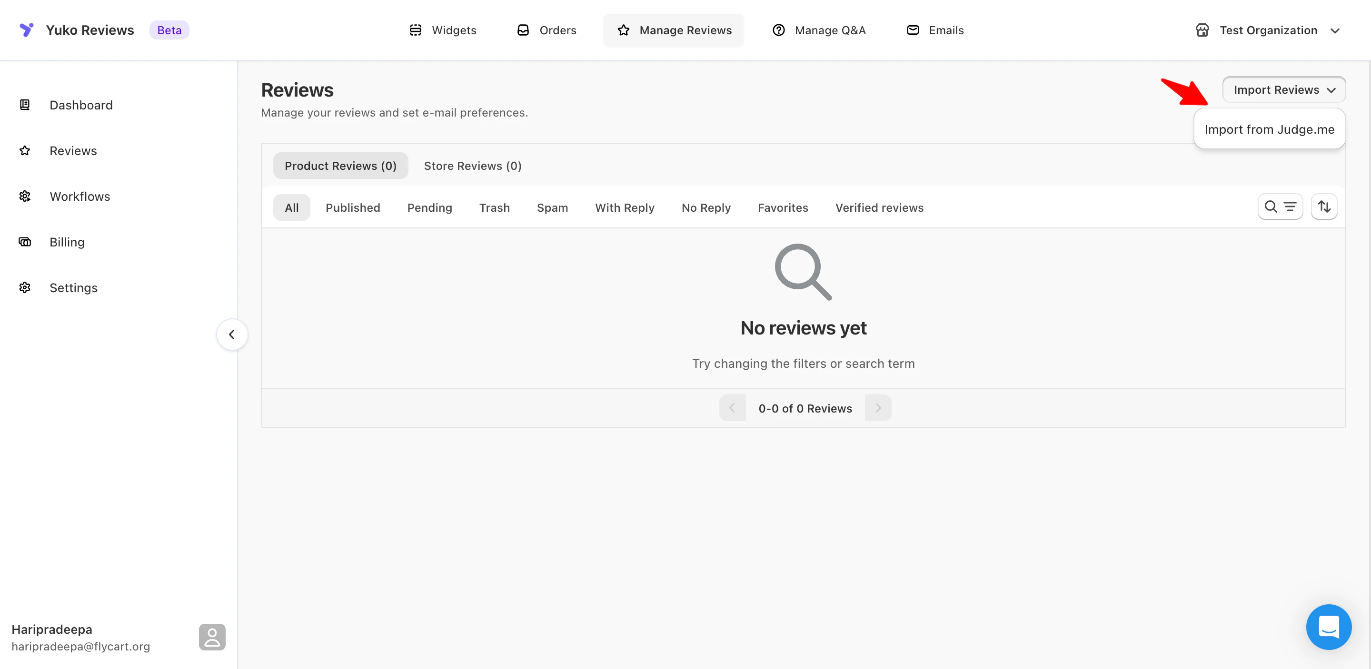This screenshot has width=1371, height=669.
Task: Show Verified reviews filter tab
Action: pos(879,208)
